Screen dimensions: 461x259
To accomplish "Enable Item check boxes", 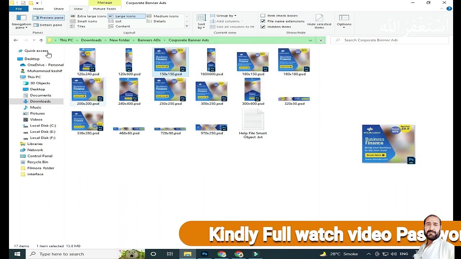I will pyautogui.click(x=279, y=16).
